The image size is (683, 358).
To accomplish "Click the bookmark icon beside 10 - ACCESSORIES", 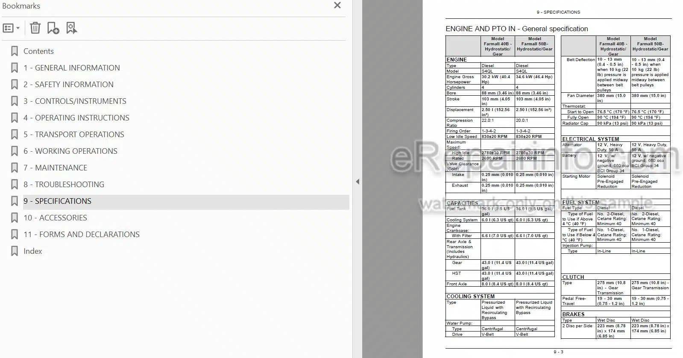I will [15, 218].
